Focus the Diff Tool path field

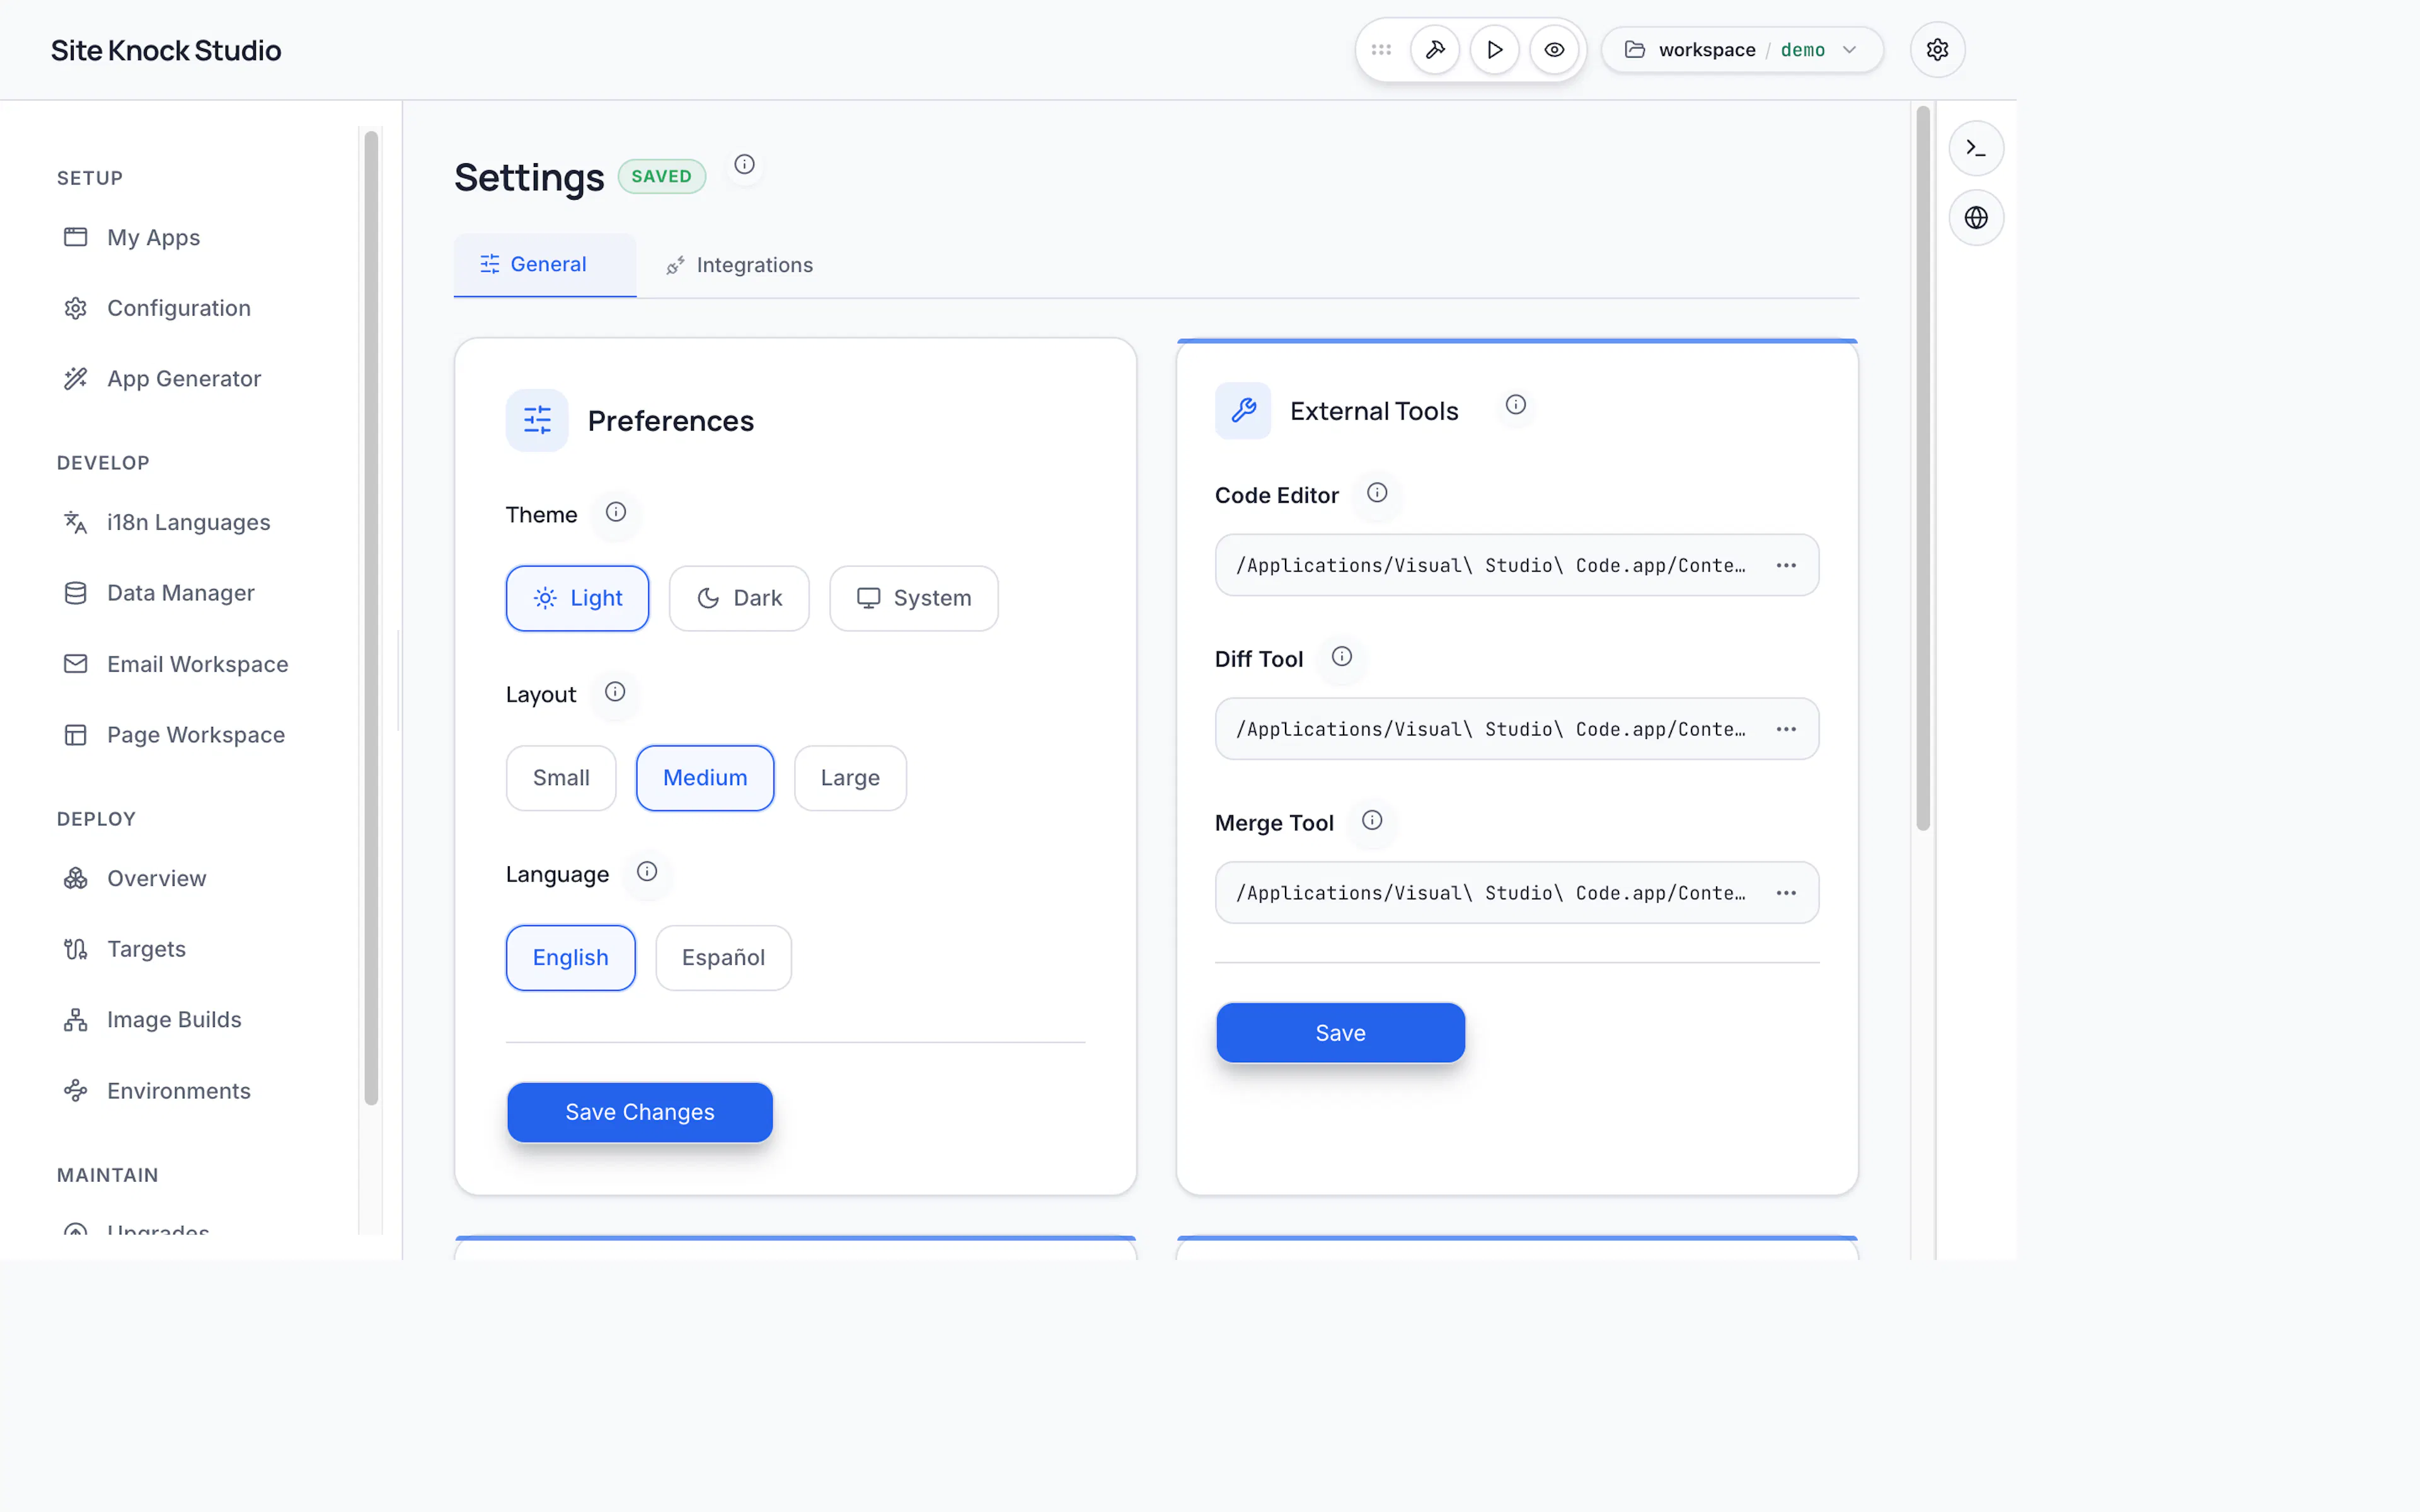1516,730
